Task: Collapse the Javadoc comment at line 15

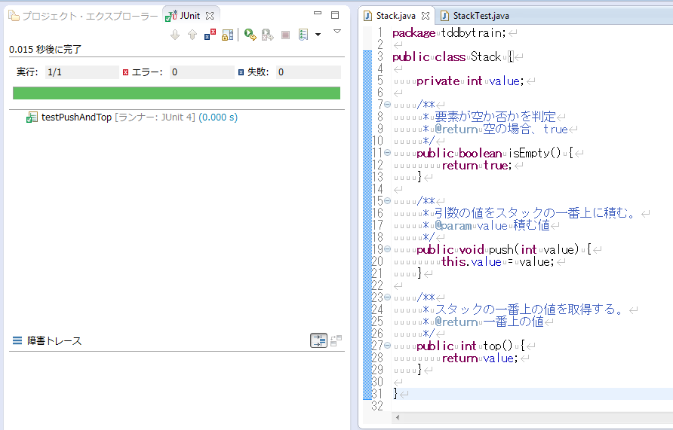Action: pyautogui.click(x=387, y=201)
